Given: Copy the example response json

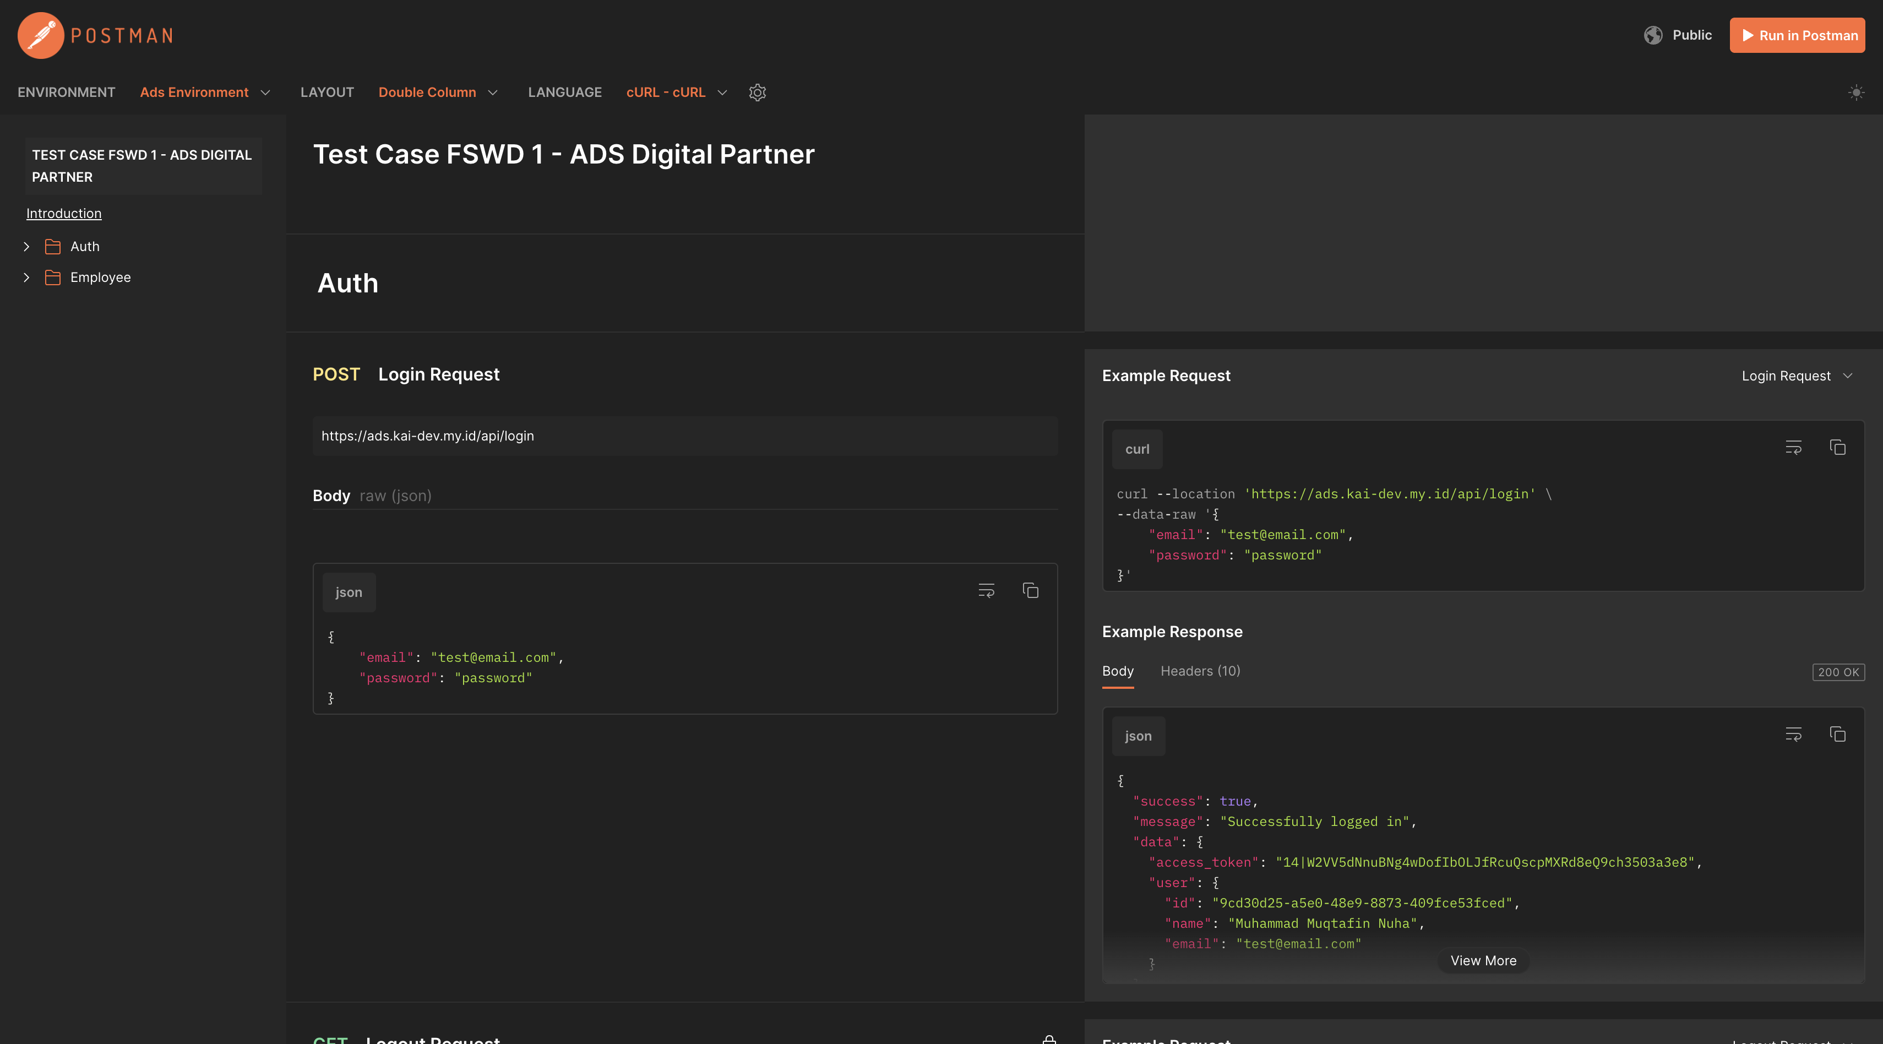Looking at the screenshot, I should coord(1837,734).
